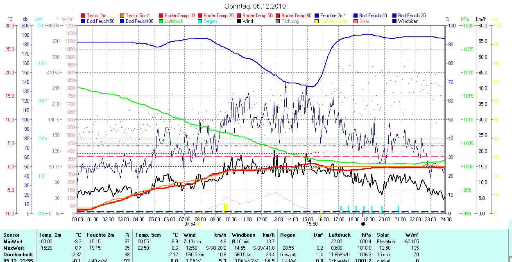
Task: Click the gray Richtung legend square
Action: [x=278, y=21]
